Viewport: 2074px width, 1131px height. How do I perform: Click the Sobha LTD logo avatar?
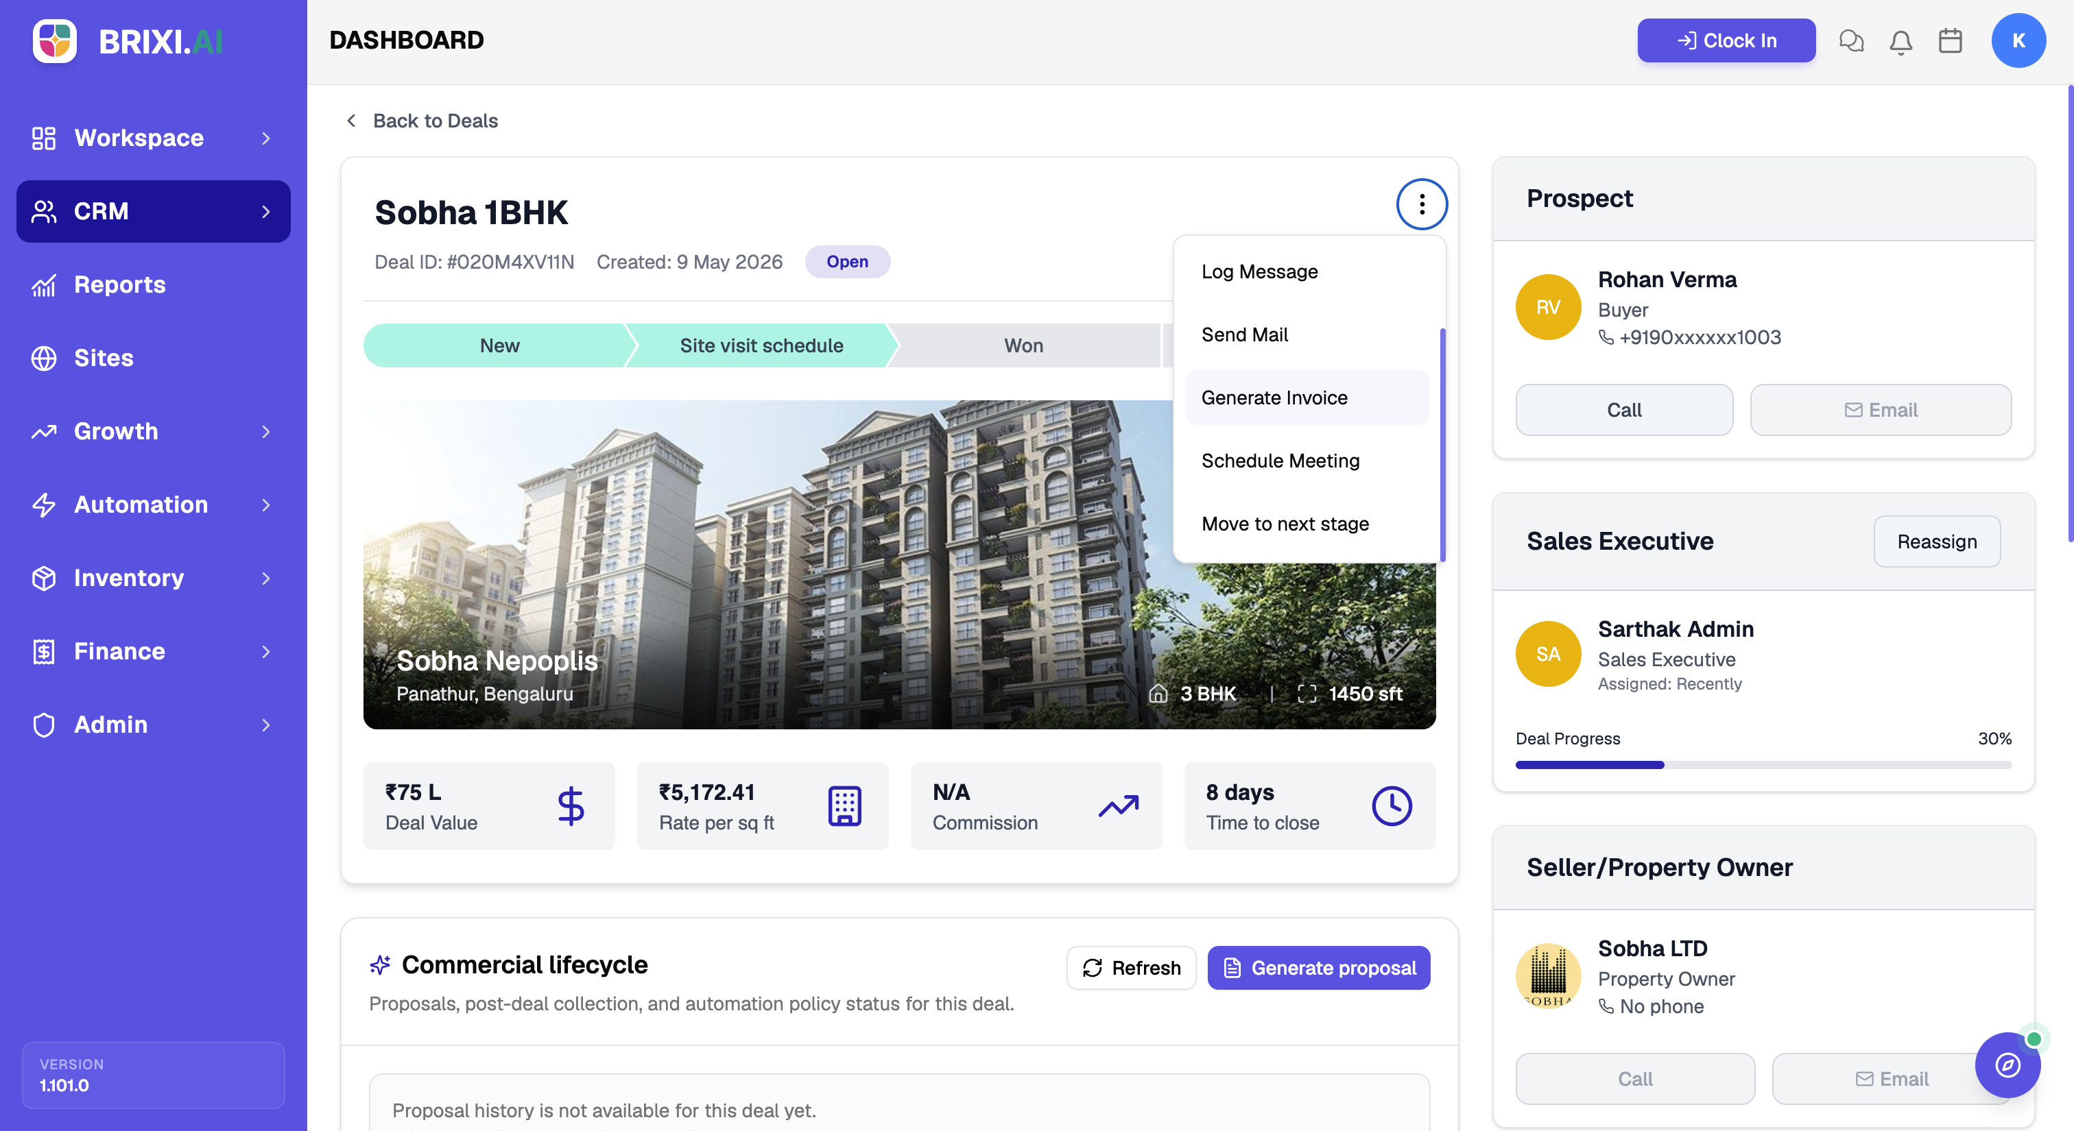point(1547,976)
